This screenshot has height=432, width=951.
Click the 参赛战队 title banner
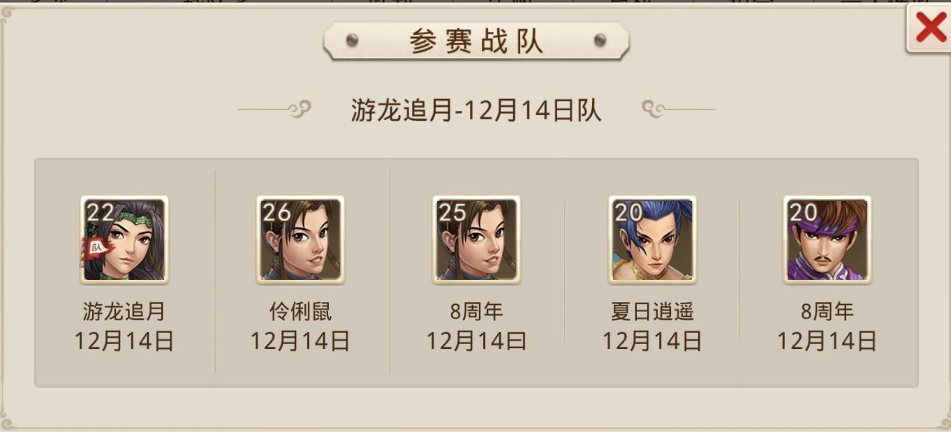pos(476,41)
